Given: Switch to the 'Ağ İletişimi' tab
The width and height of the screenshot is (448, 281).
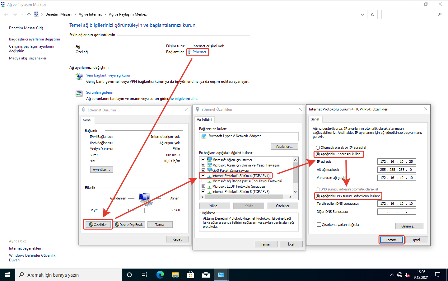Looking at the screenshot, I should pyautogui.click(x=204, y=119).
